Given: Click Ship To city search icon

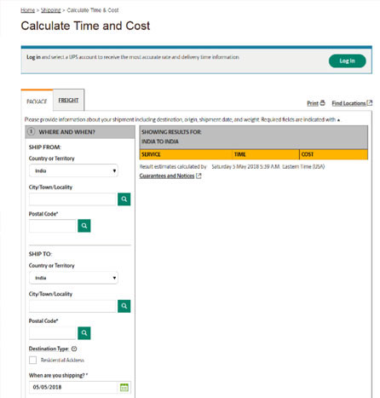Looking at the screenshot, I should [124, 306].
